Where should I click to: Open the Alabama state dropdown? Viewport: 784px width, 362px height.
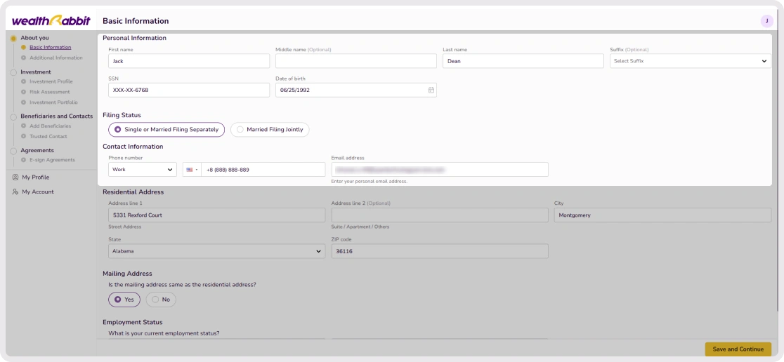216,251
